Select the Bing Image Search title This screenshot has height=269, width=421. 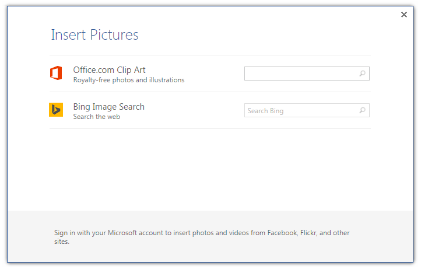(108, 107)
